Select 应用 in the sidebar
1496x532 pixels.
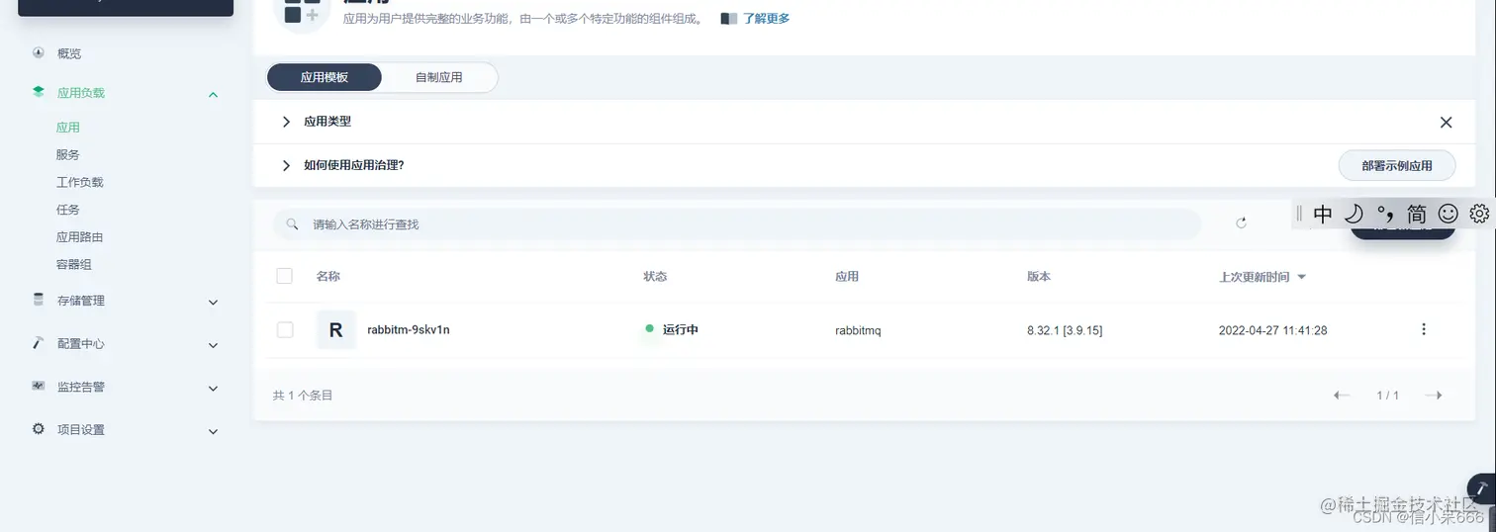[x=68, y=128]
